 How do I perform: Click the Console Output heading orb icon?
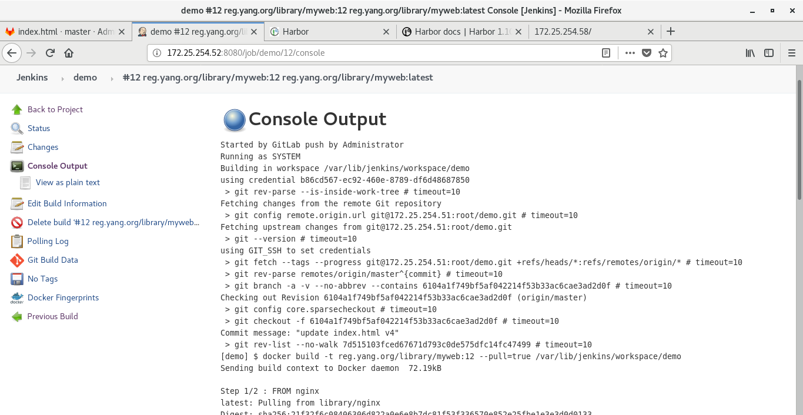coord(234,120)
